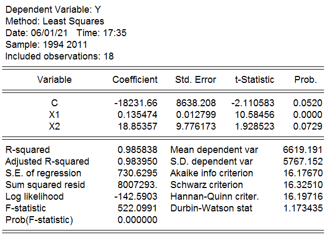Select the R-squared value 0.985838
Screen dimensions: 332x239
[x=137, y=150]
